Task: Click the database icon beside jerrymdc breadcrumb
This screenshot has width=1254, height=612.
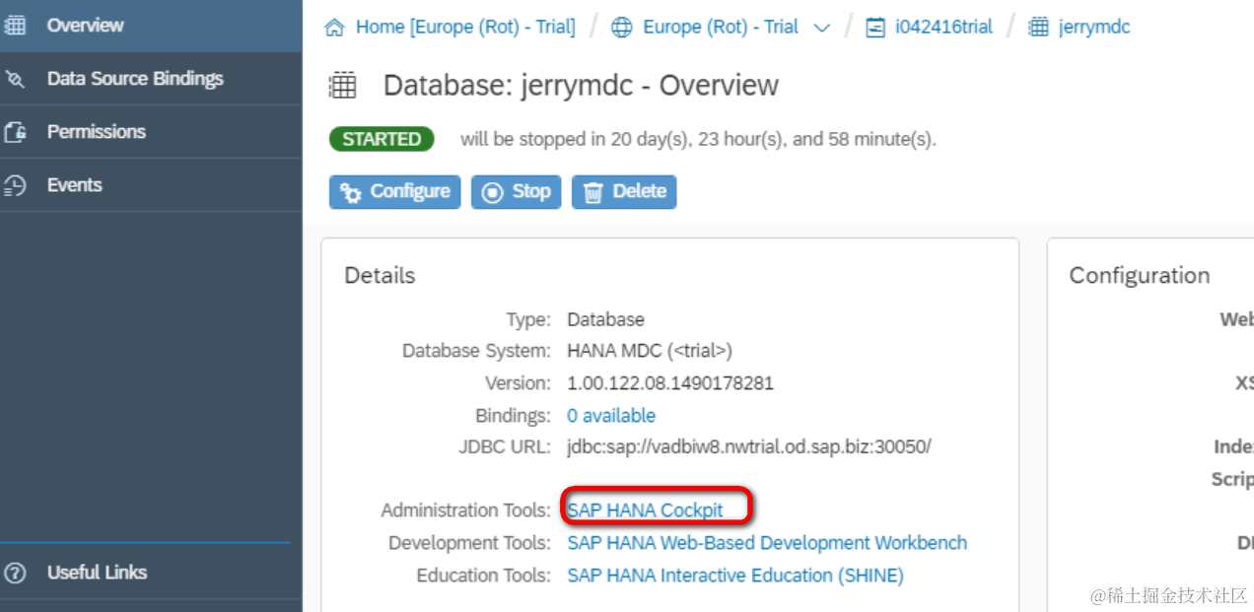Action: [x=1038, y=28]
